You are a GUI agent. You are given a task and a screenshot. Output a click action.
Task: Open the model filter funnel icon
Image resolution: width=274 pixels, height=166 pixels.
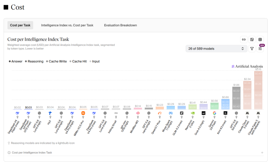point(252,49)
